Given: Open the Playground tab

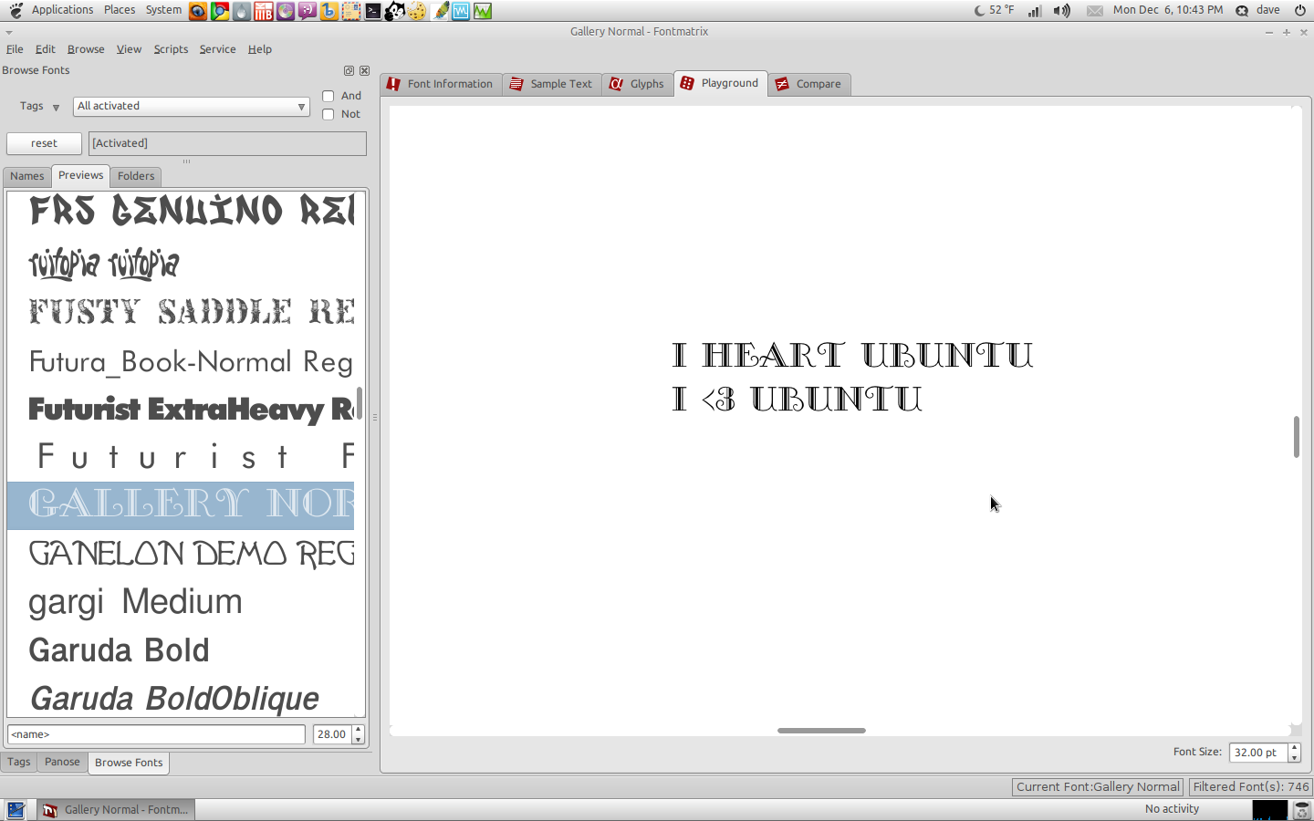Looking at the screenshot, I should click(x=721, y=83).
